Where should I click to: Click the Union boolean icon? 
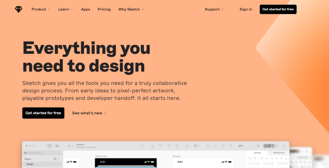(208, 146)
